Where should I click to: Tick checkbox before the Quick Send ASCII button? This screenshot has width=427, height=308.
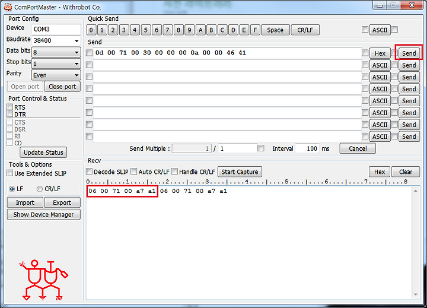click(x=365, y=30)
